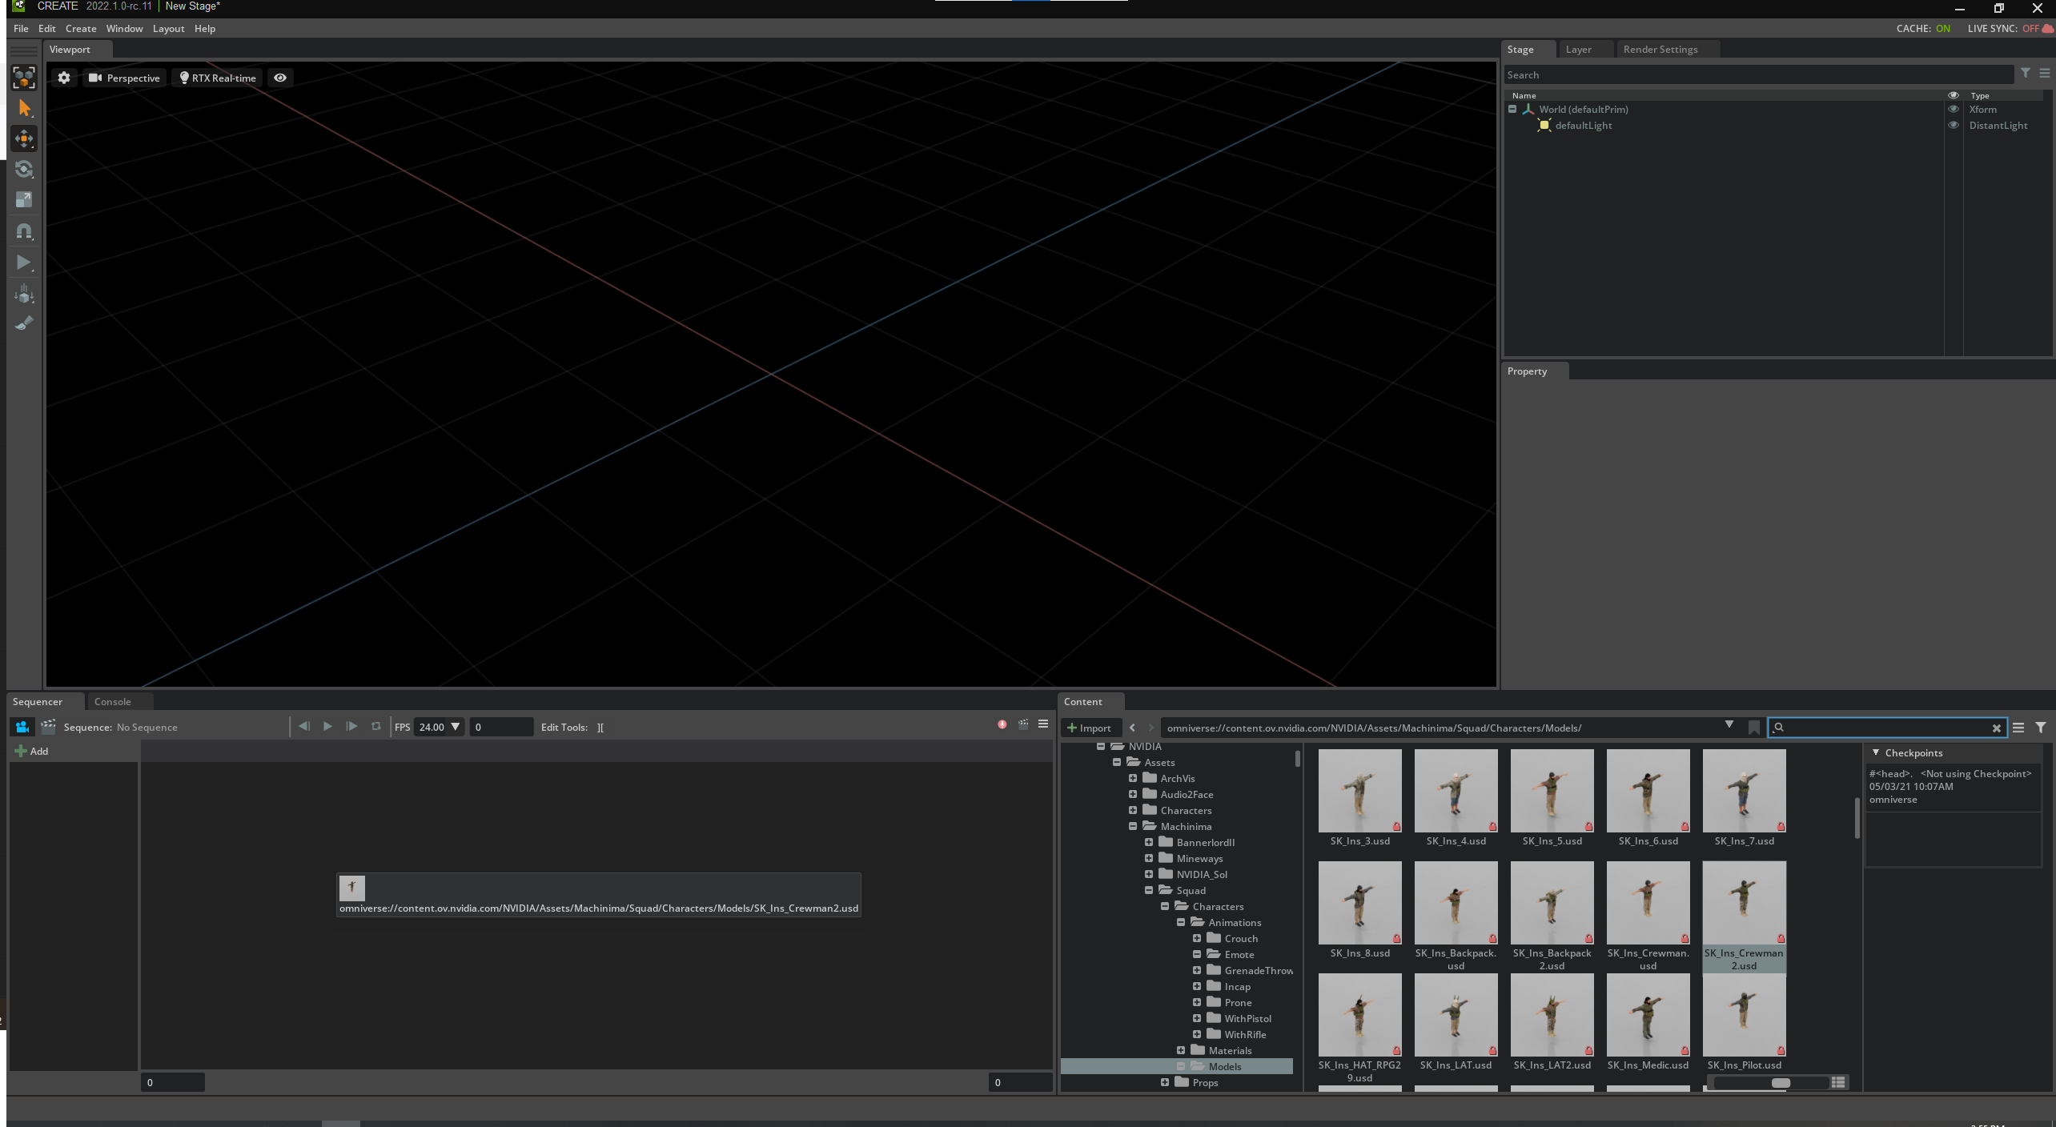
Task: Adjust FPS value dropdown to change rate
Action: coord(437,728)
